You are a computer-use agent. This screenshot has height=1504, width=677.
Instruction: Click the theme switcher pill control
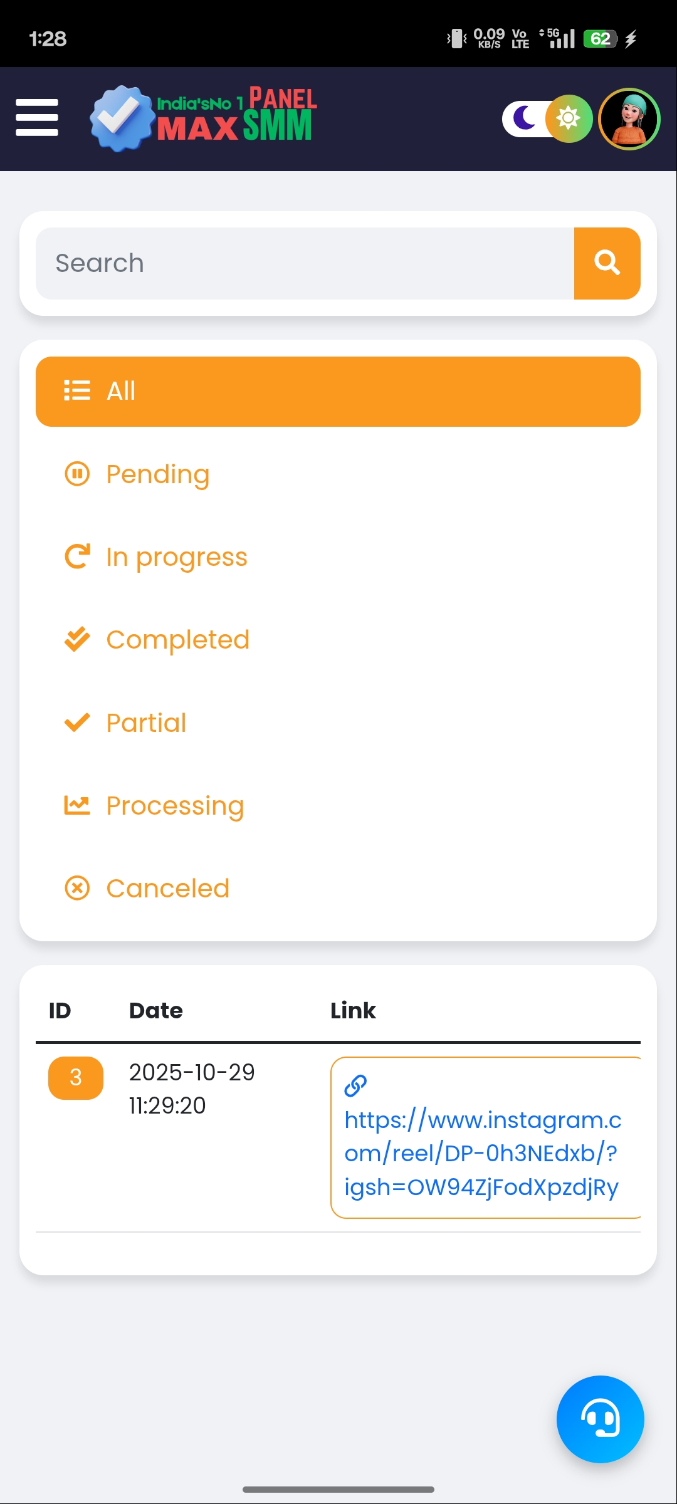tap(545, 118)
